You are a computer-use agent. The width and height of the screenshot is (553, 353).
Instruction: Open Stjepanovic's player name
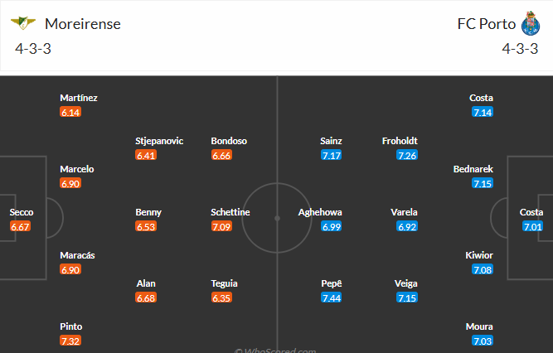coord(159,141)
